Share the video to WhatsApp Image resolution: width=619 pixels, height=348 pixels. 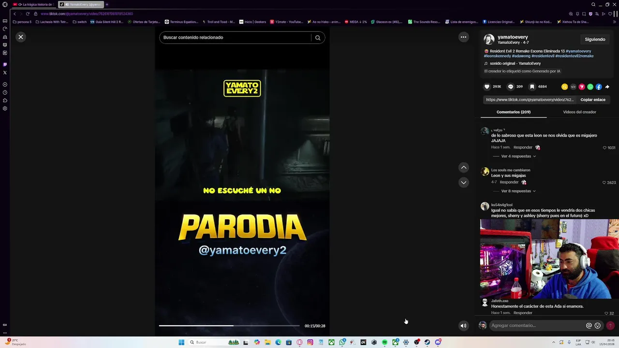click(x=590, y=87)
